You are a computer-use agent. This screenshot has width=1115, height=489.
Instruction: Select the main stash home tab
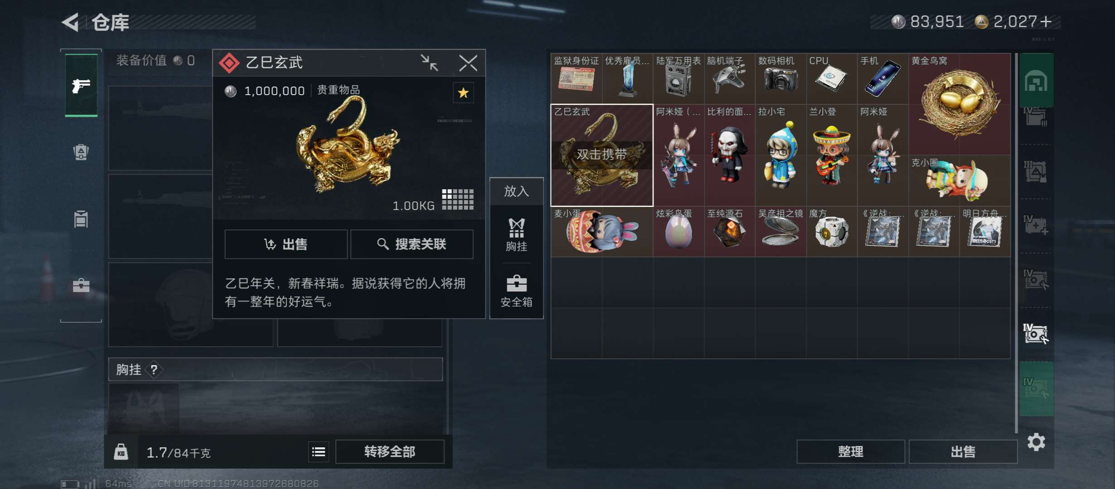1036,81
